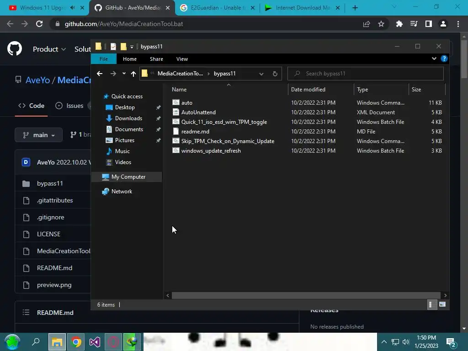
Task: Open the File ribbon tab
Action: pos(104,59)
